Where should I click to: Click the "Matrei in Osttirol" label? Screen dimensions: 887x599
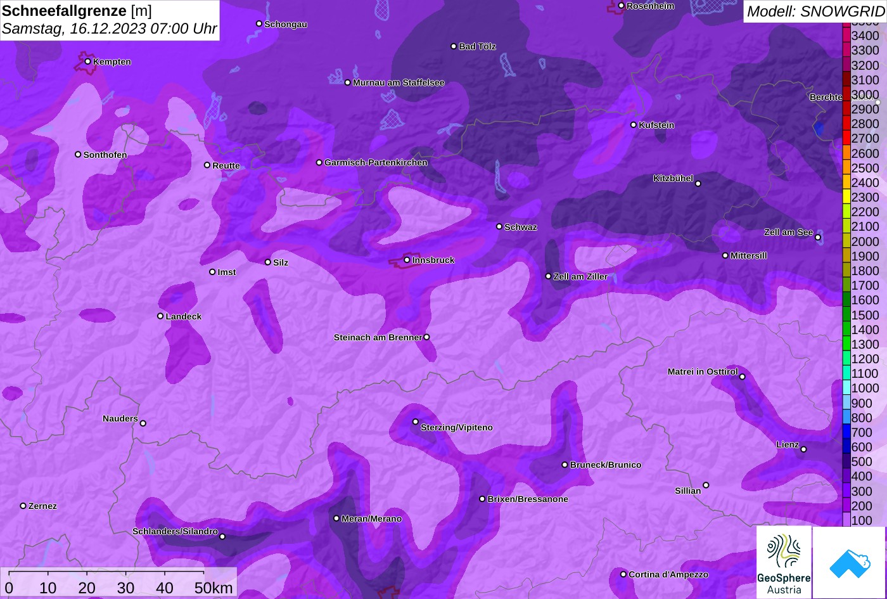pyautogui.click(x=703, y=371)
